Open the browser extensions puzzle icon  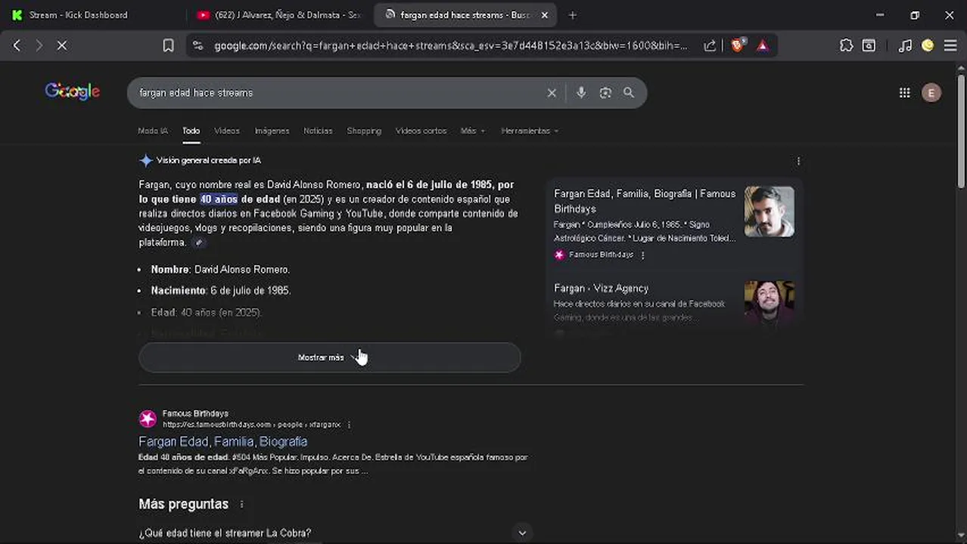(x=846, y=45)
